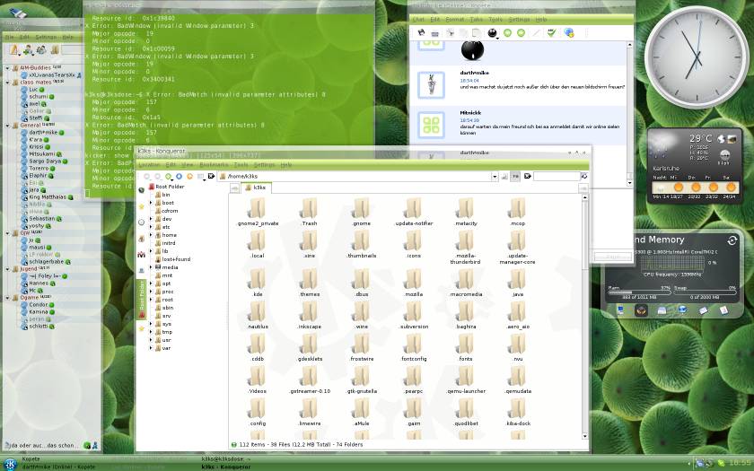Viewport: 754px width, 471px height.
Task: Select contact King Matthaias in Kopete list
Action: (x=48, y=197)
